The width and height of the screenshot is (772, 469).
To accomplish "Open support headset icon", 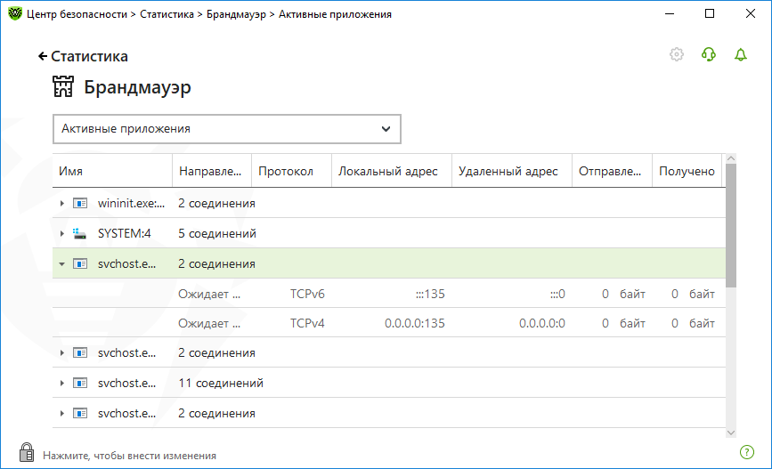I will tap(709, 54).
